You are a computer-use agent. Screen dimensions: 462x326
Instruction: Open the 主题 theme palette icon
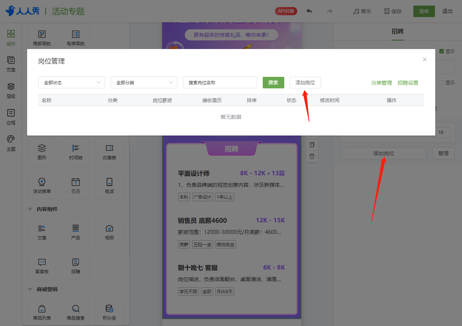pyautogui.click(x=11, y=143)
